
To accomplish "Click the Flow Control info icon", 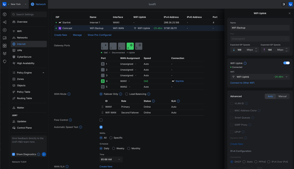I will (x=70, y=120).
